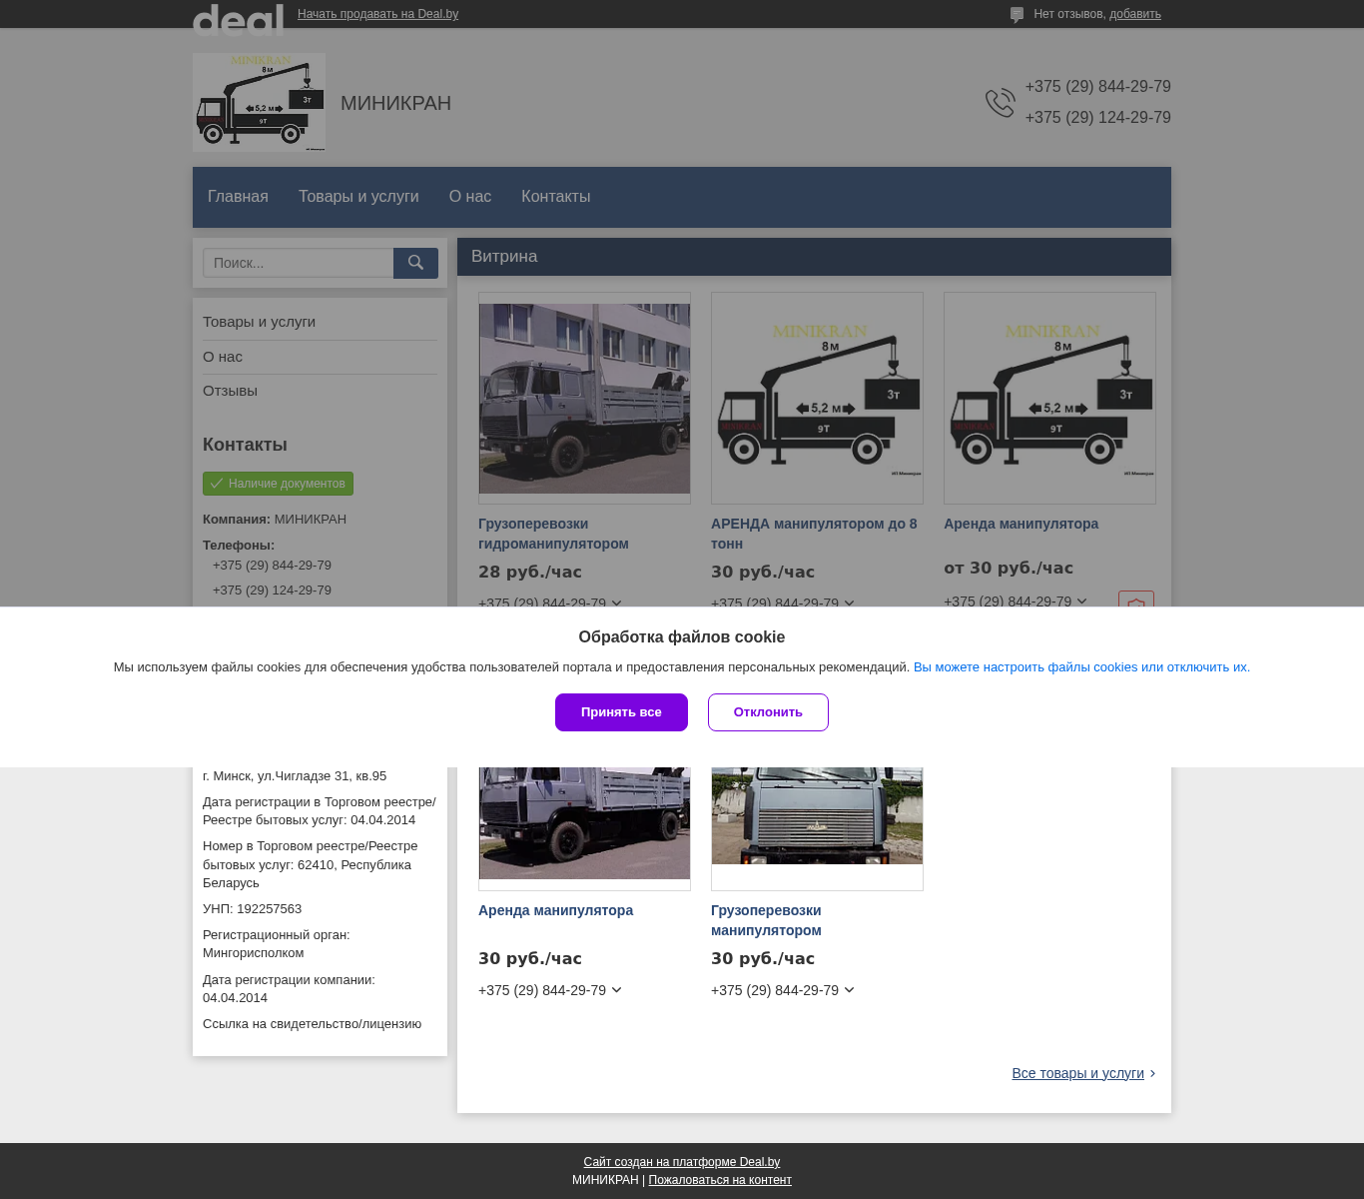Accept all cookies with Принять все
Screen dimensions: 1364x1199
coord(621,712)
